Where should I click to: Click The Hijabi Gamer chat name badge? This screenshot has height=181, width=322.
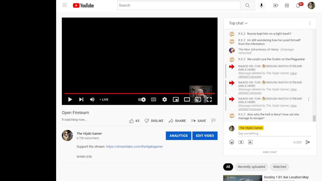[251, 128]
